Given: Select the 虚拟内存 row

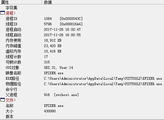Looking at the screenshot, I should point(82,51).
